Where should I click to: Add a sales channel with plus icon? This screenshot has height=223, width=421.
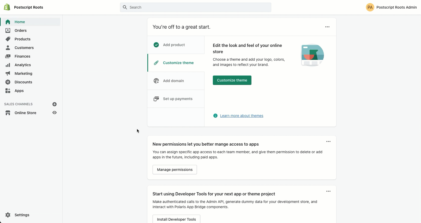[55, 104]
